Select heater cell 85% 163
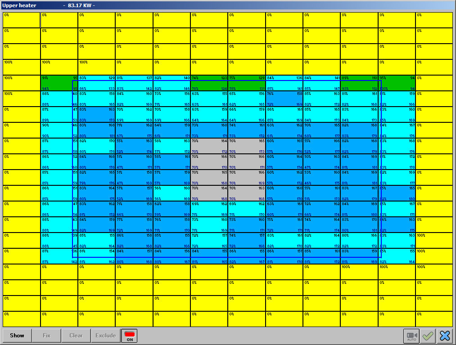This screenshot has height=345, width=456. (322, 99)
